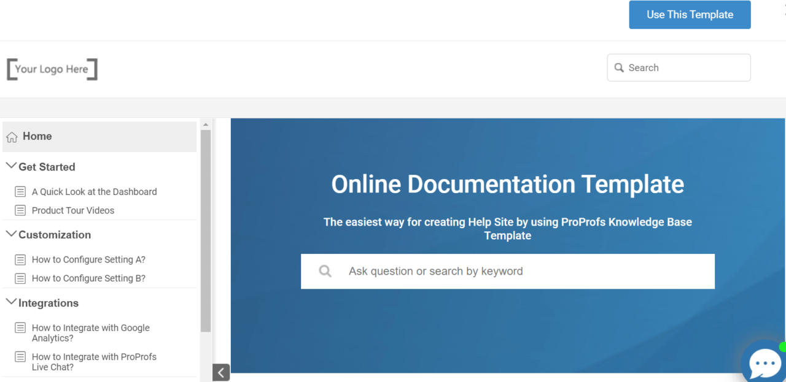Click the Home icon in sidebar
The height and width of the screenshot is (382, 786).
[12, 137]
